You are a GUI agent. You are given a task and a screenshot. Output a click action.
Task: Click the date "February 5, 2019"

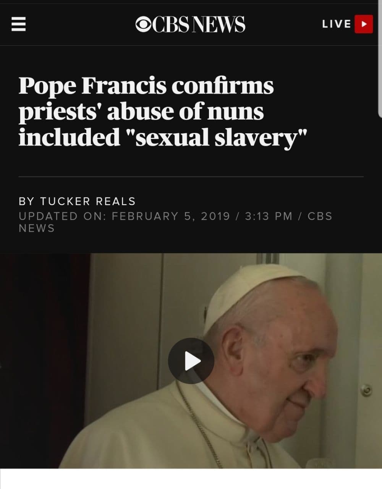171,216
